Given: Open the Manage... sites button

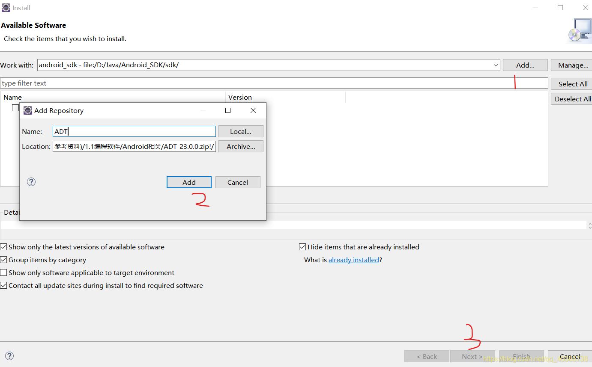Looking at the screenshot, I should pyautogui.click(x=572, y=65).
